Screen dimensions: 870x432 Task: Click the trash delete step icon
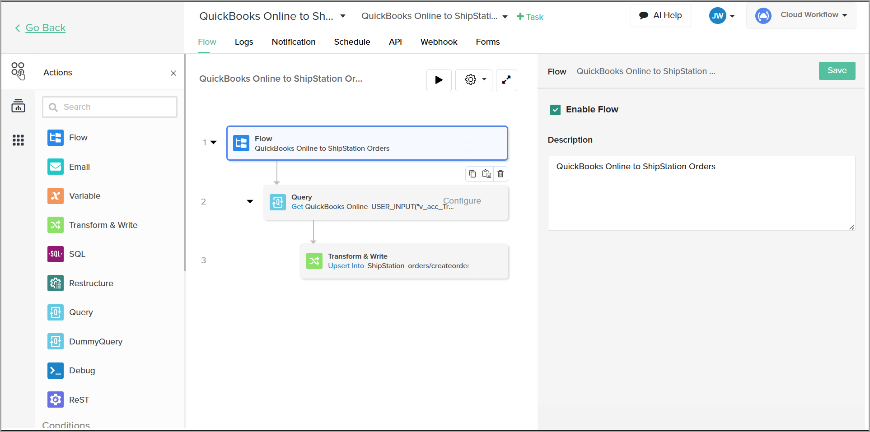coord(500,174)
